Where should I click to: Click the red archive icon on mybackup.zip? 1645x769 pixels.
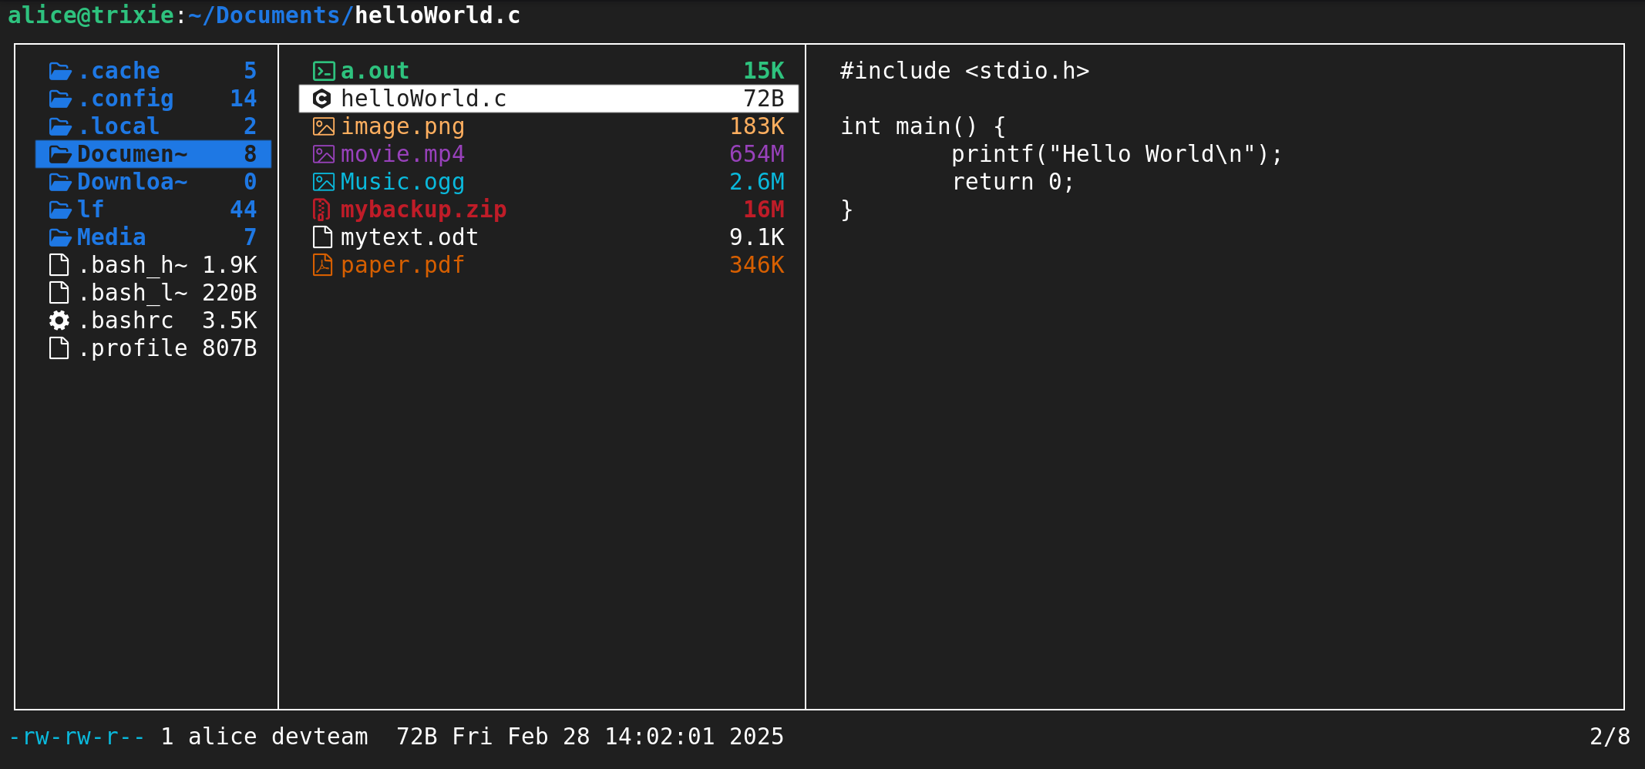click(x=323, y=209)
